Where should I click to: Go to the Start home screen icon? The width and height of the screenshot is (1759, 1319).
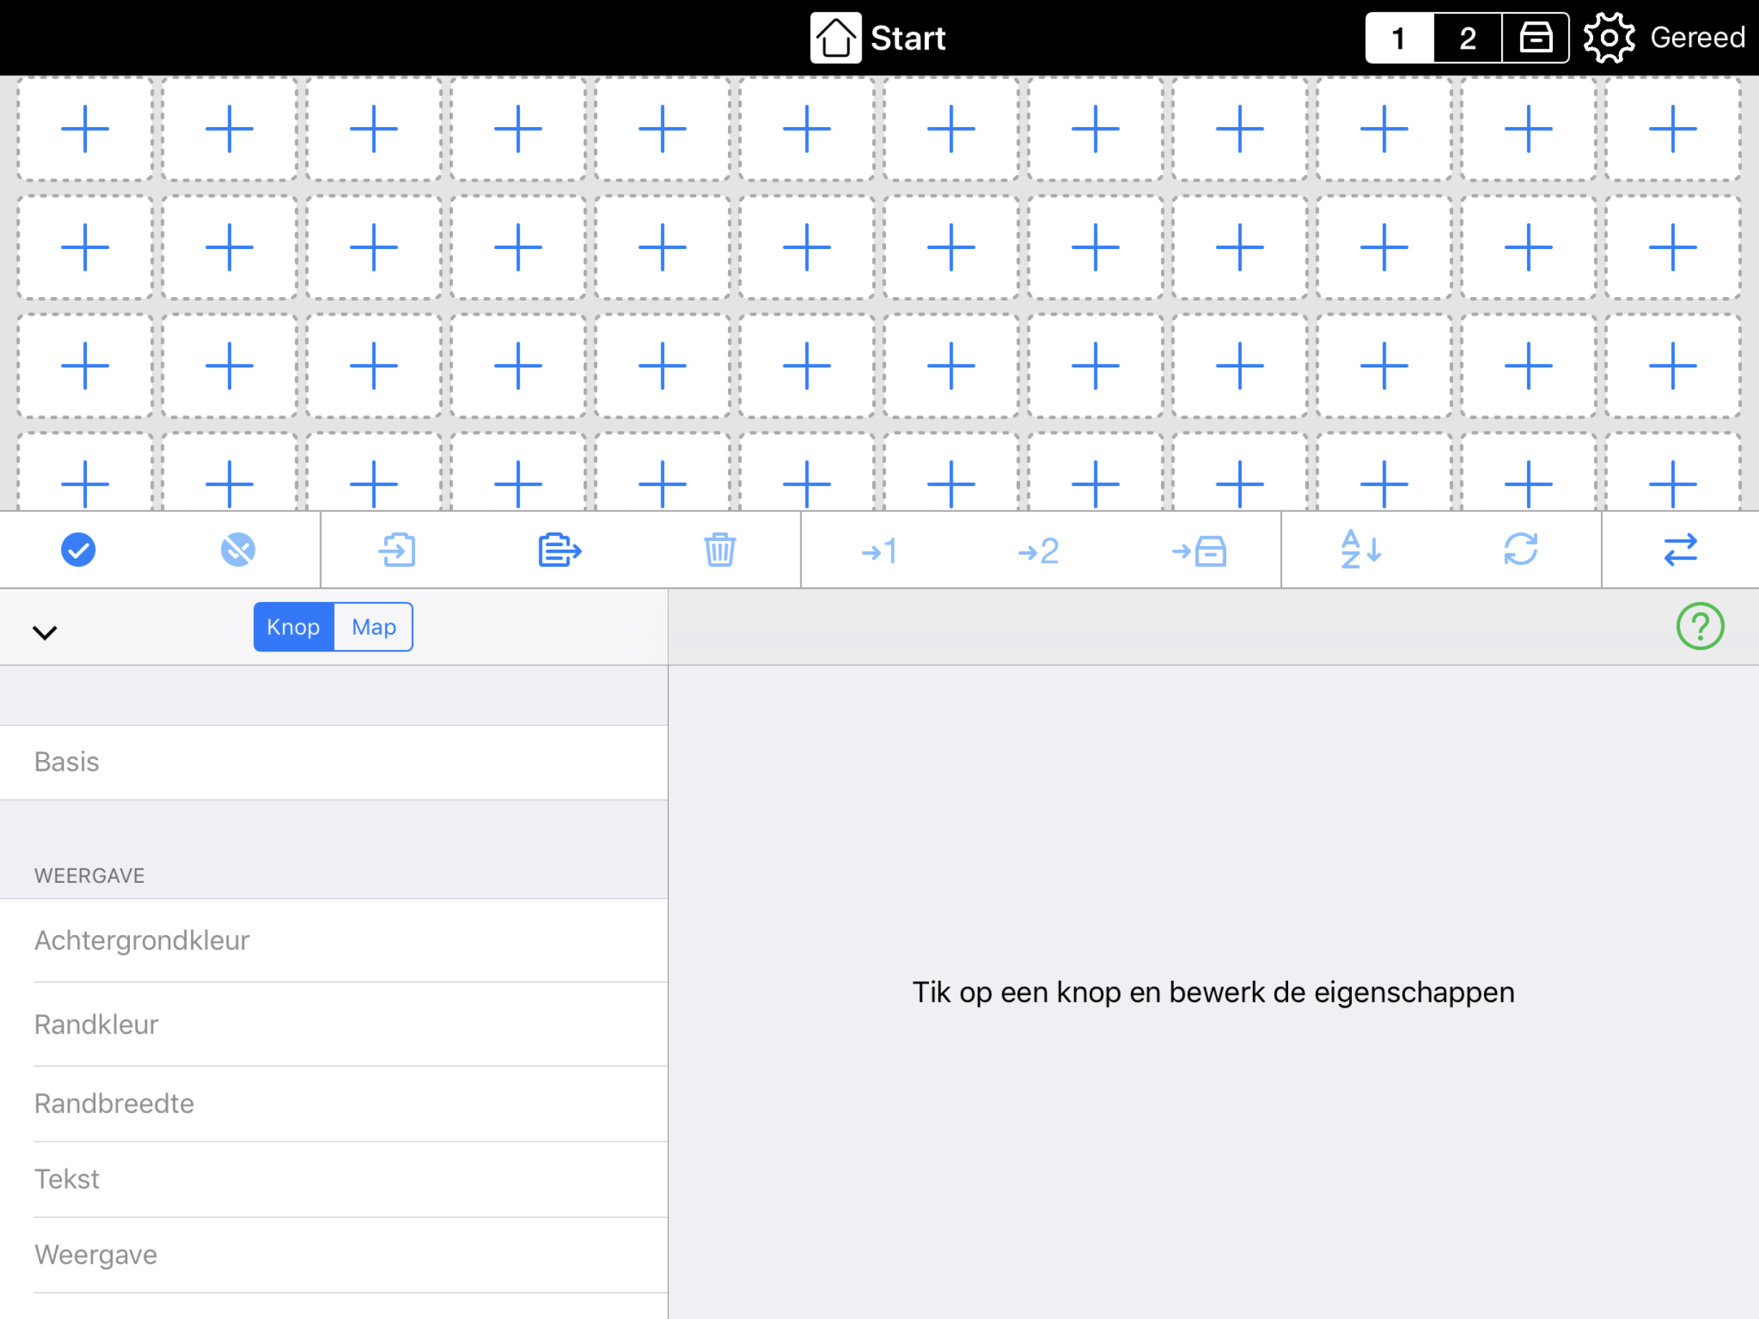pos(836,37)
